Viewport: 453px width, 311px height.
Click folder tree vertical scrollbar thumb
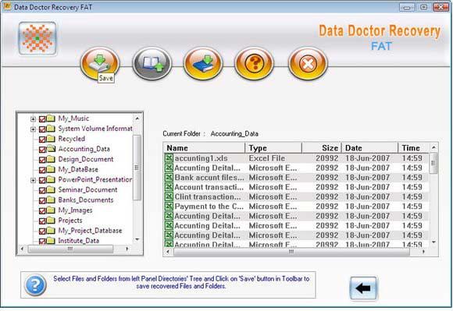tap(137, 168)
